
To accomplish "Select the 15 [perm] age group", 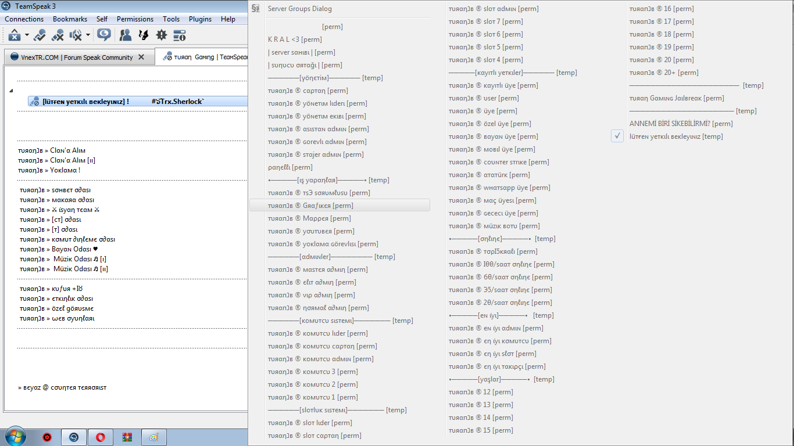I will pos(481,430).
